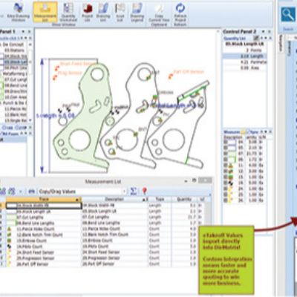The image size is (297, 297).
Task: Toggle checkbox for row 26 in Measure panel
Action: pyautogui.click(x=226, y=200)
